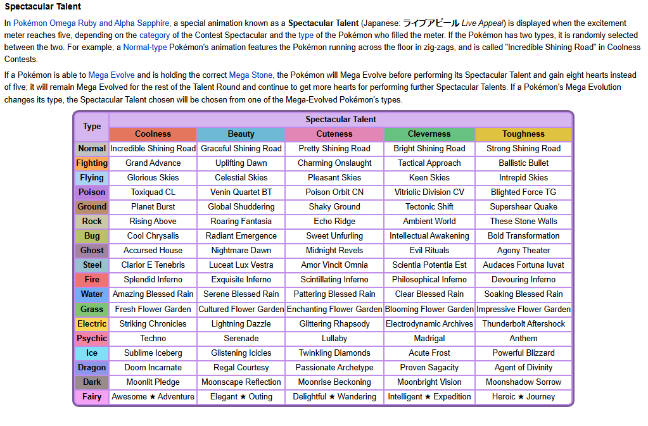Image resolution: width=648 pixels, height=426 pixels.
Task: Select the 'Intelligent ★ Expedition' cell
Action: (x=429, y=397)
